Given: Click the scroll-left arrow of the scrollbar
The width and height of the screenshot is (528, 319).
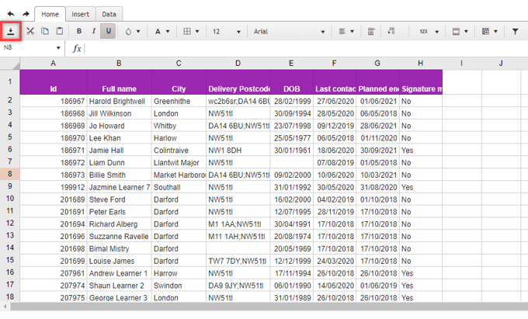Looking at the screenshot, I should 5,307.
